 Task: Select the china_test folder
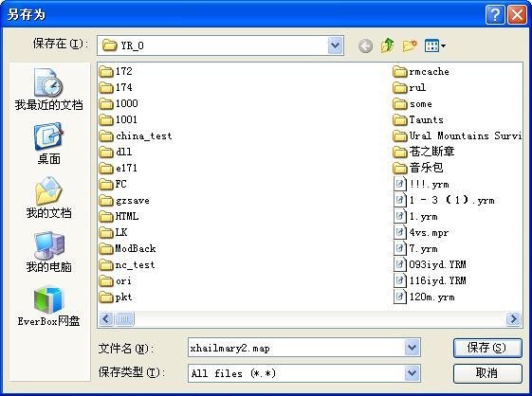coord(136,136)
